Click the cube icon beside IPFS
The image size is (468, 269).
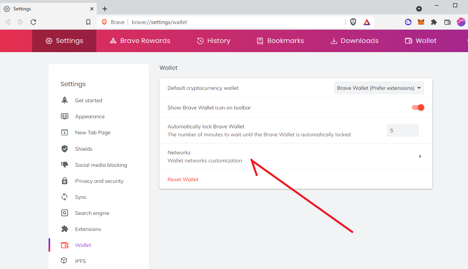64,260
